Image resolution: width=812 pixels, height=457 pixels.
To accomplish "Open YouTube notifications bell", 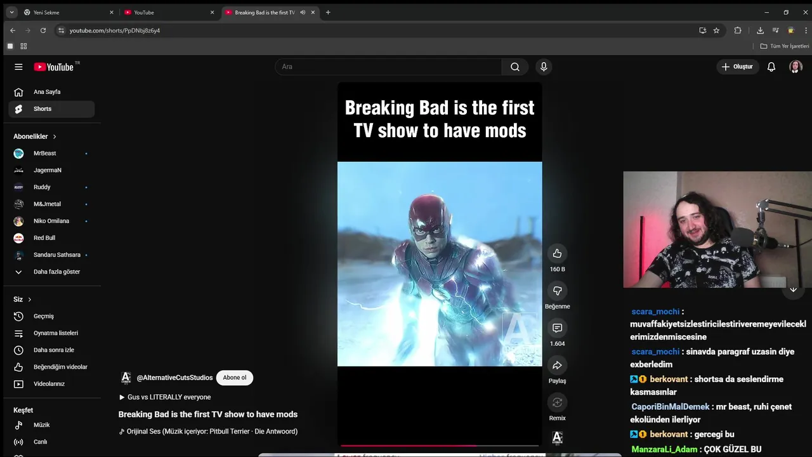I will point(771,67).
